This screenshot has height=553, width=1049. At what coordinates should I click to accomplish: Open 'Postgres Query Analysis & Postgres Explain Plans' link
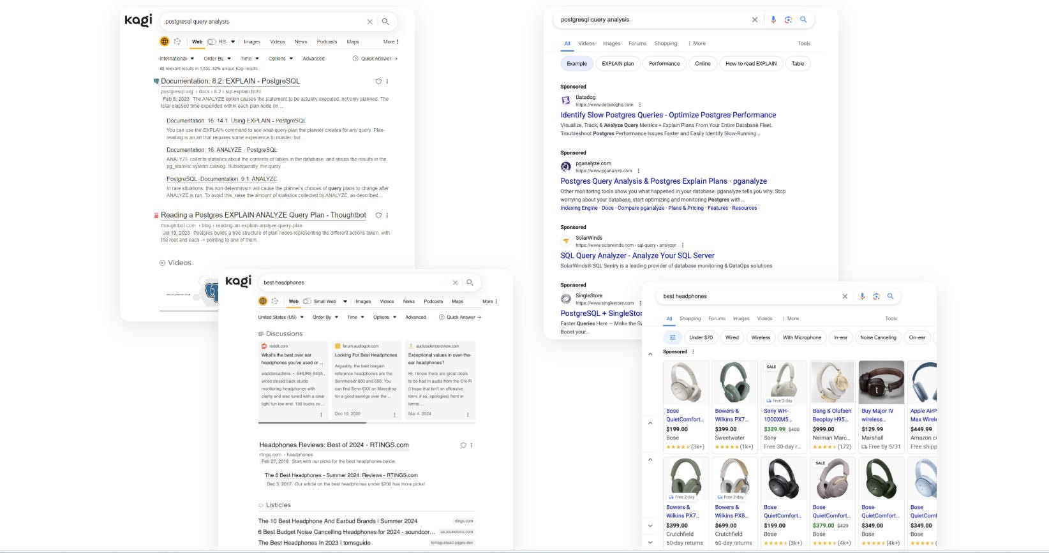[664, 181]
